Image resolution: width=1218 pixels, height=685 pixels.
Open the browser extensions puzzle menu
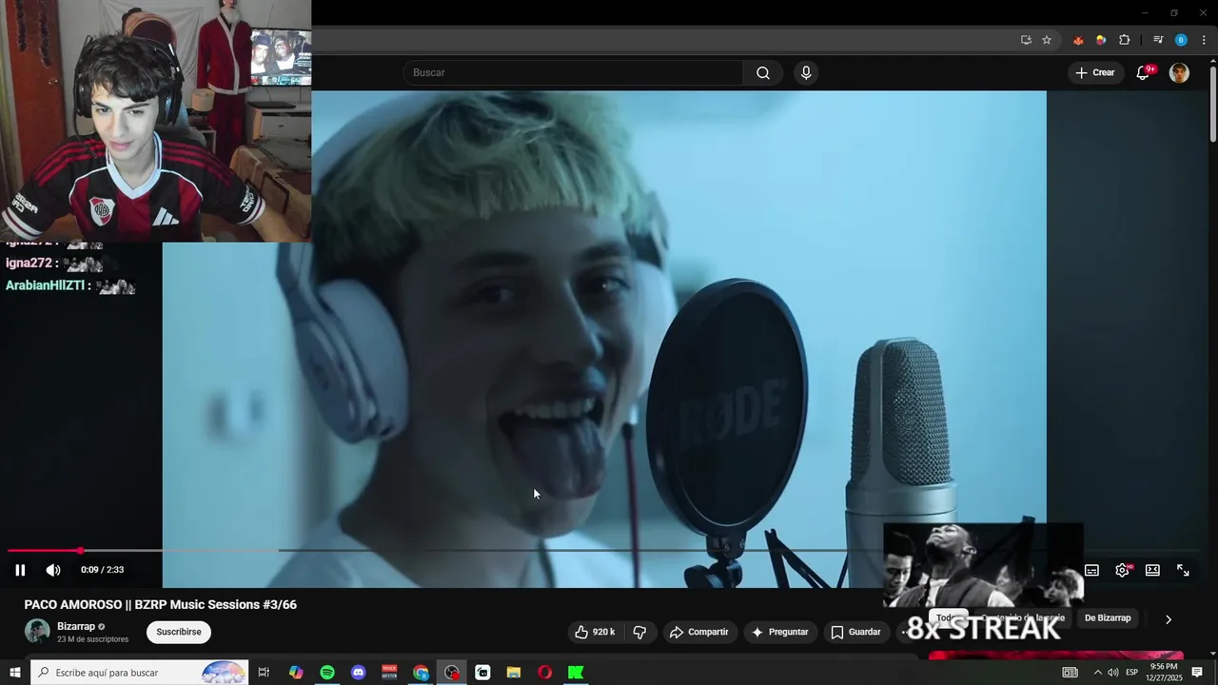coord(1125,40)
